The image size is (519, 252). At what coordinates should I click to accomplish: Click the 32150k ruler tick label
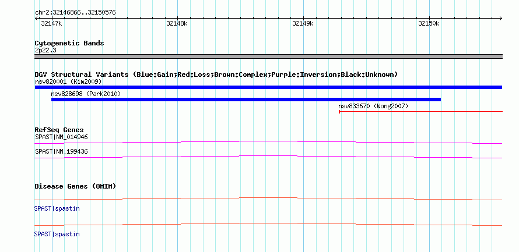429,23
